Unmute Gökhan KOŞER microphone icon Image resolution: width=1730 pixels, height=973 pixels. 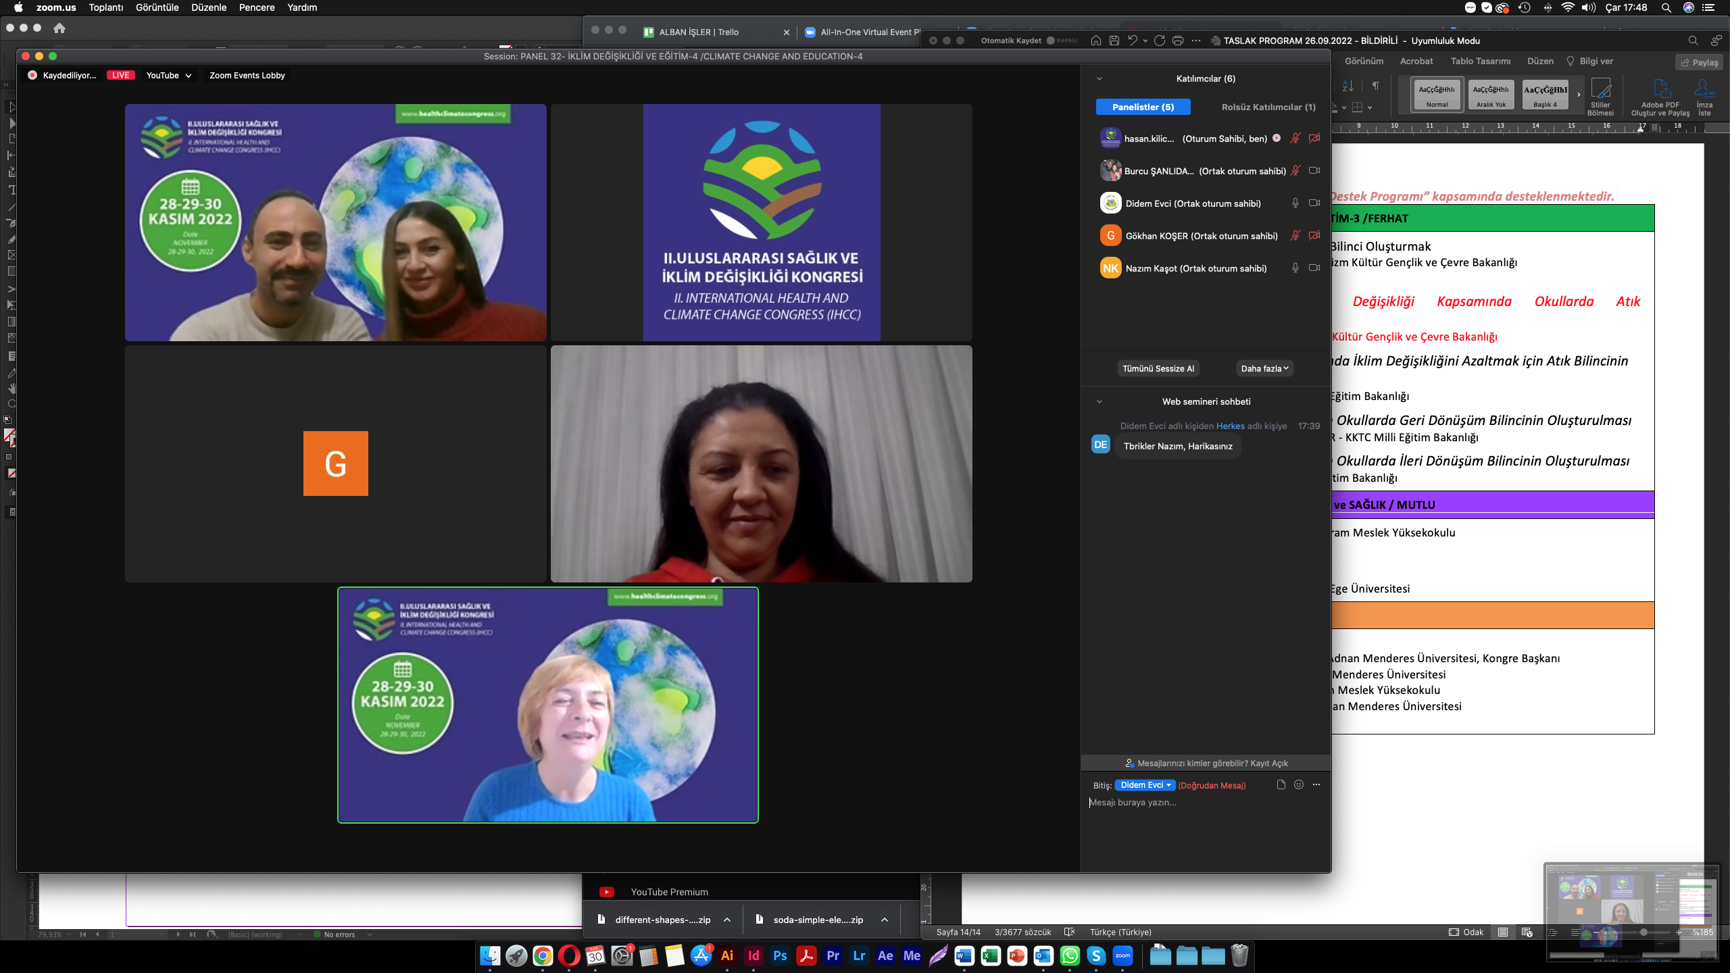tap(1295, 236)
